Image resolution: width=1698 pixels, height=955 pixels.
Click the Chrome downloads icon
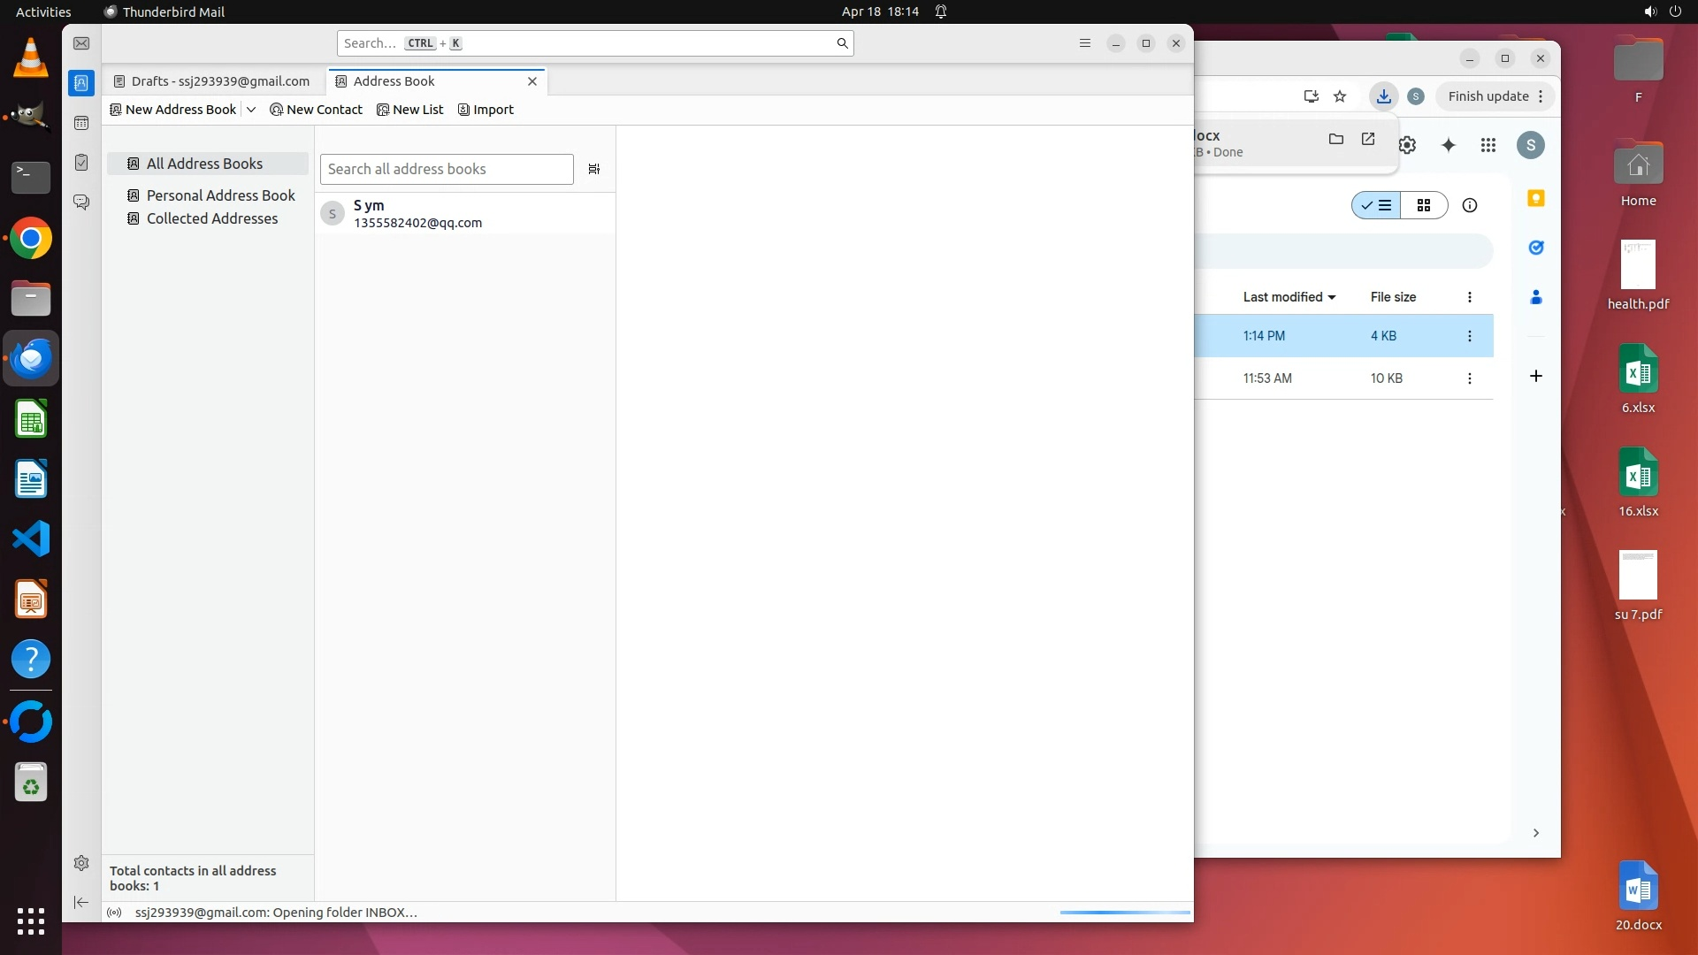(1383, 96)
